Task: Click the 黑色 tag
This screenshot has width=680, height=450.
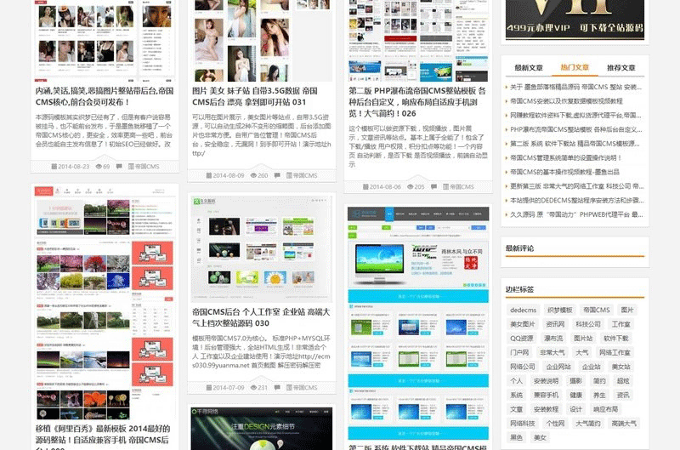Action: (x=517, y=437)
